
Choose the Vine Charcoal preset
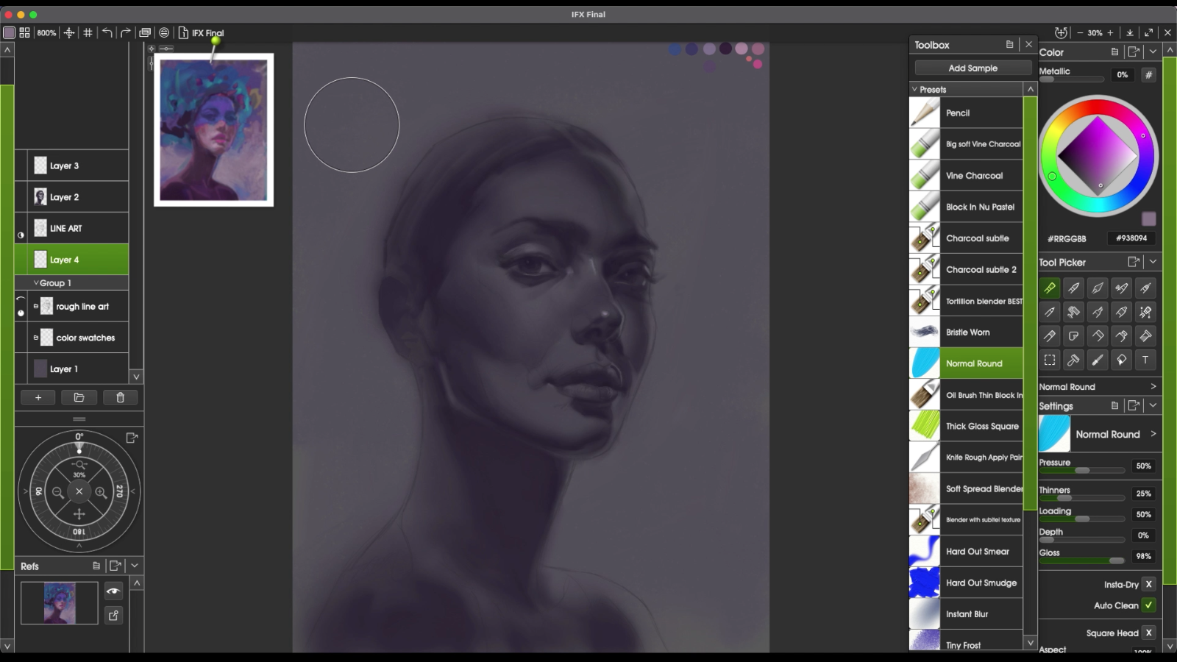coord(966,175)
